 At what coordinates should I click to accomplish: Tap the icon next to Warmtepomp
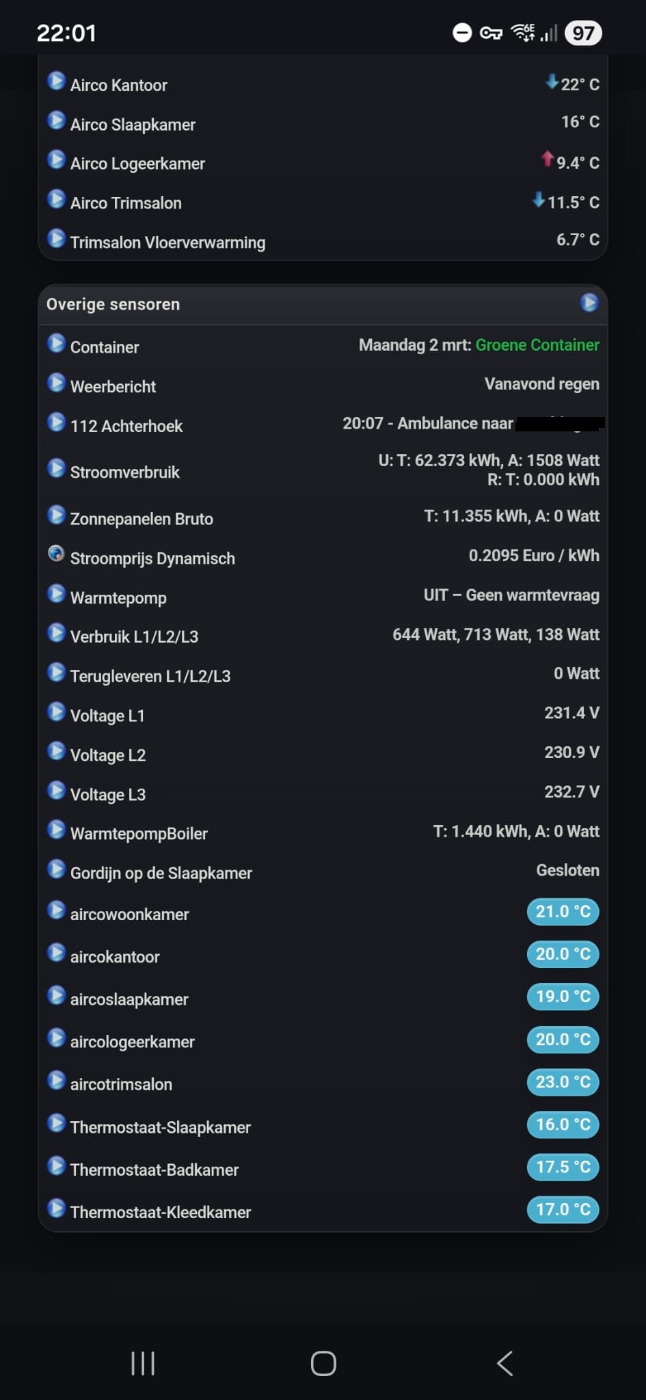pyautogui.click(x=56, y=593)
